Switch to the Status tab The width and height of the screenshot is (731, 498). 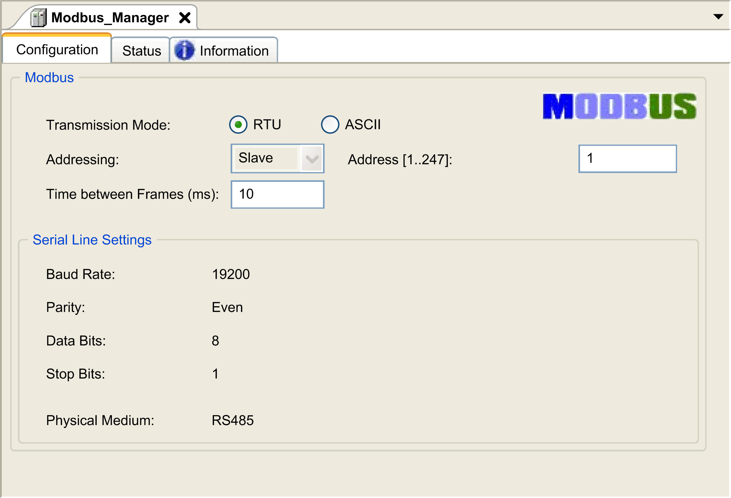tap(141, 50)
